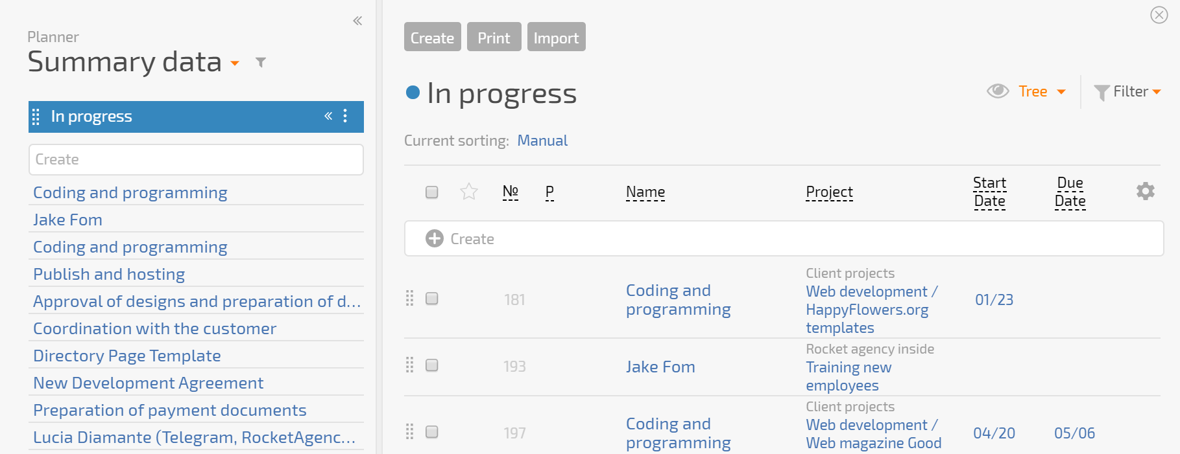Close the panel with X icon
Screen dimensions: 1180x454
point(1159,15)
